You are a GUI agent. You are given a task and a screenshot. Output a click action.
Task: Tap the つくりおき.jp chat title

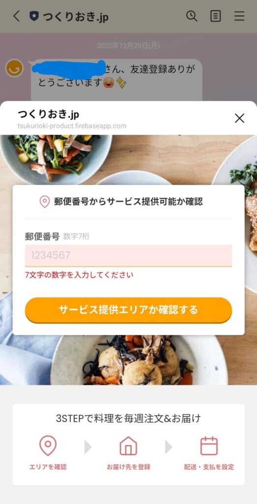[76, 17]
